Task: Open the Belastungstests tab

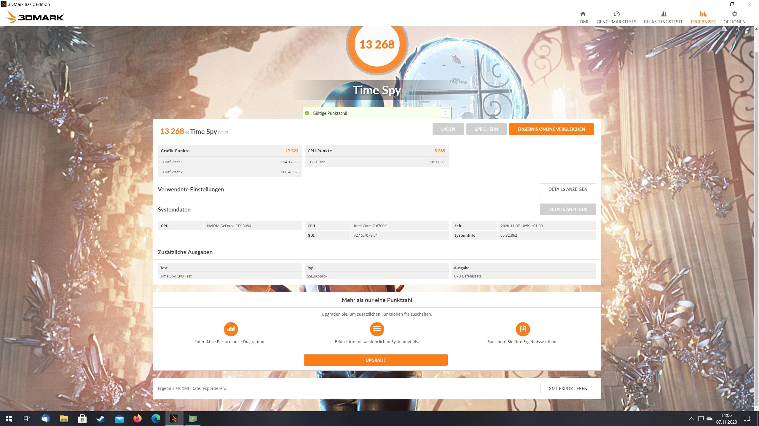Action: point(663,18)
